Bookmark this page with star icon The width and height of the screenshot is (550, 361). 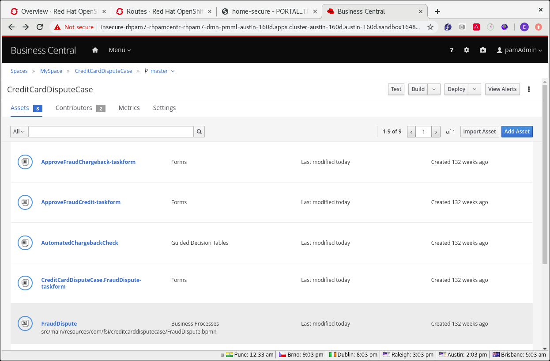click(x=430, y=27)
